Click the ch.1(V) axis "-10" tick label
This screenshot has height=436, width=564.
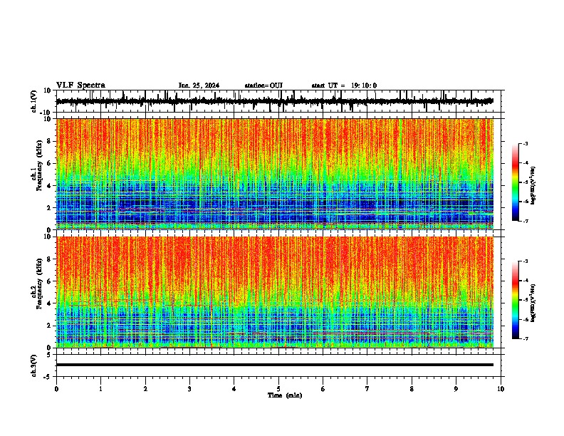46,113
